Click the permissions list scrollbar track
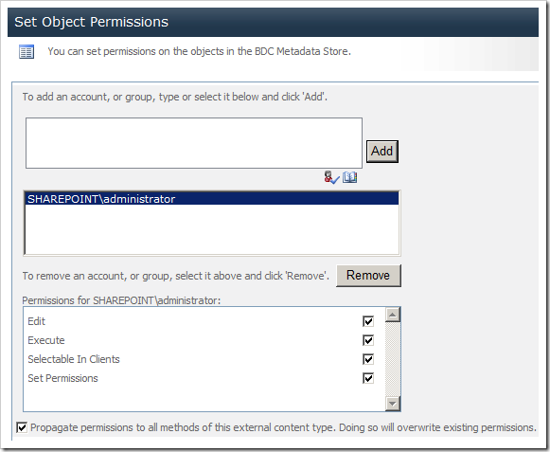This screenshot has width=550, height=452. 393,359
